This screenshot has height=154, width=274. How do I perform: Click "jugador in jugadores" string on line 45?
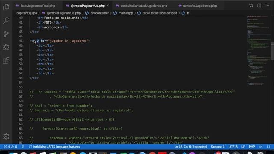(x=68, y=41)
